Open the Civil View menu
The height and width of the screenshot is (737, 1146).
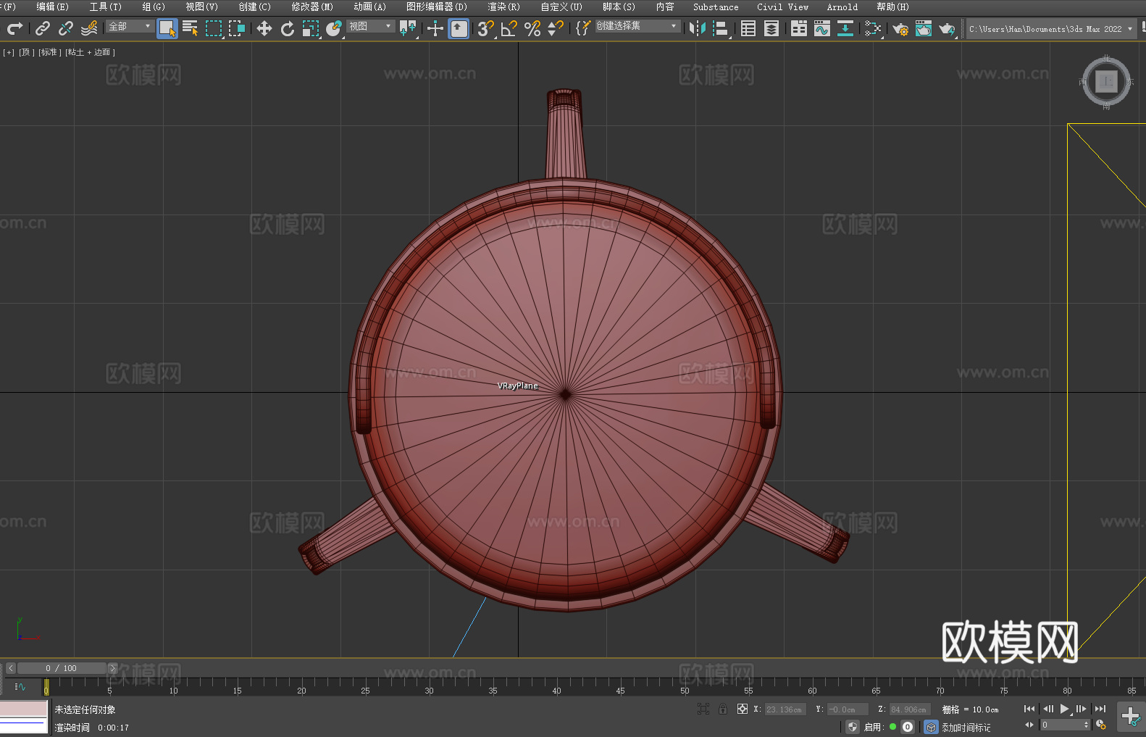click(782, 7)
